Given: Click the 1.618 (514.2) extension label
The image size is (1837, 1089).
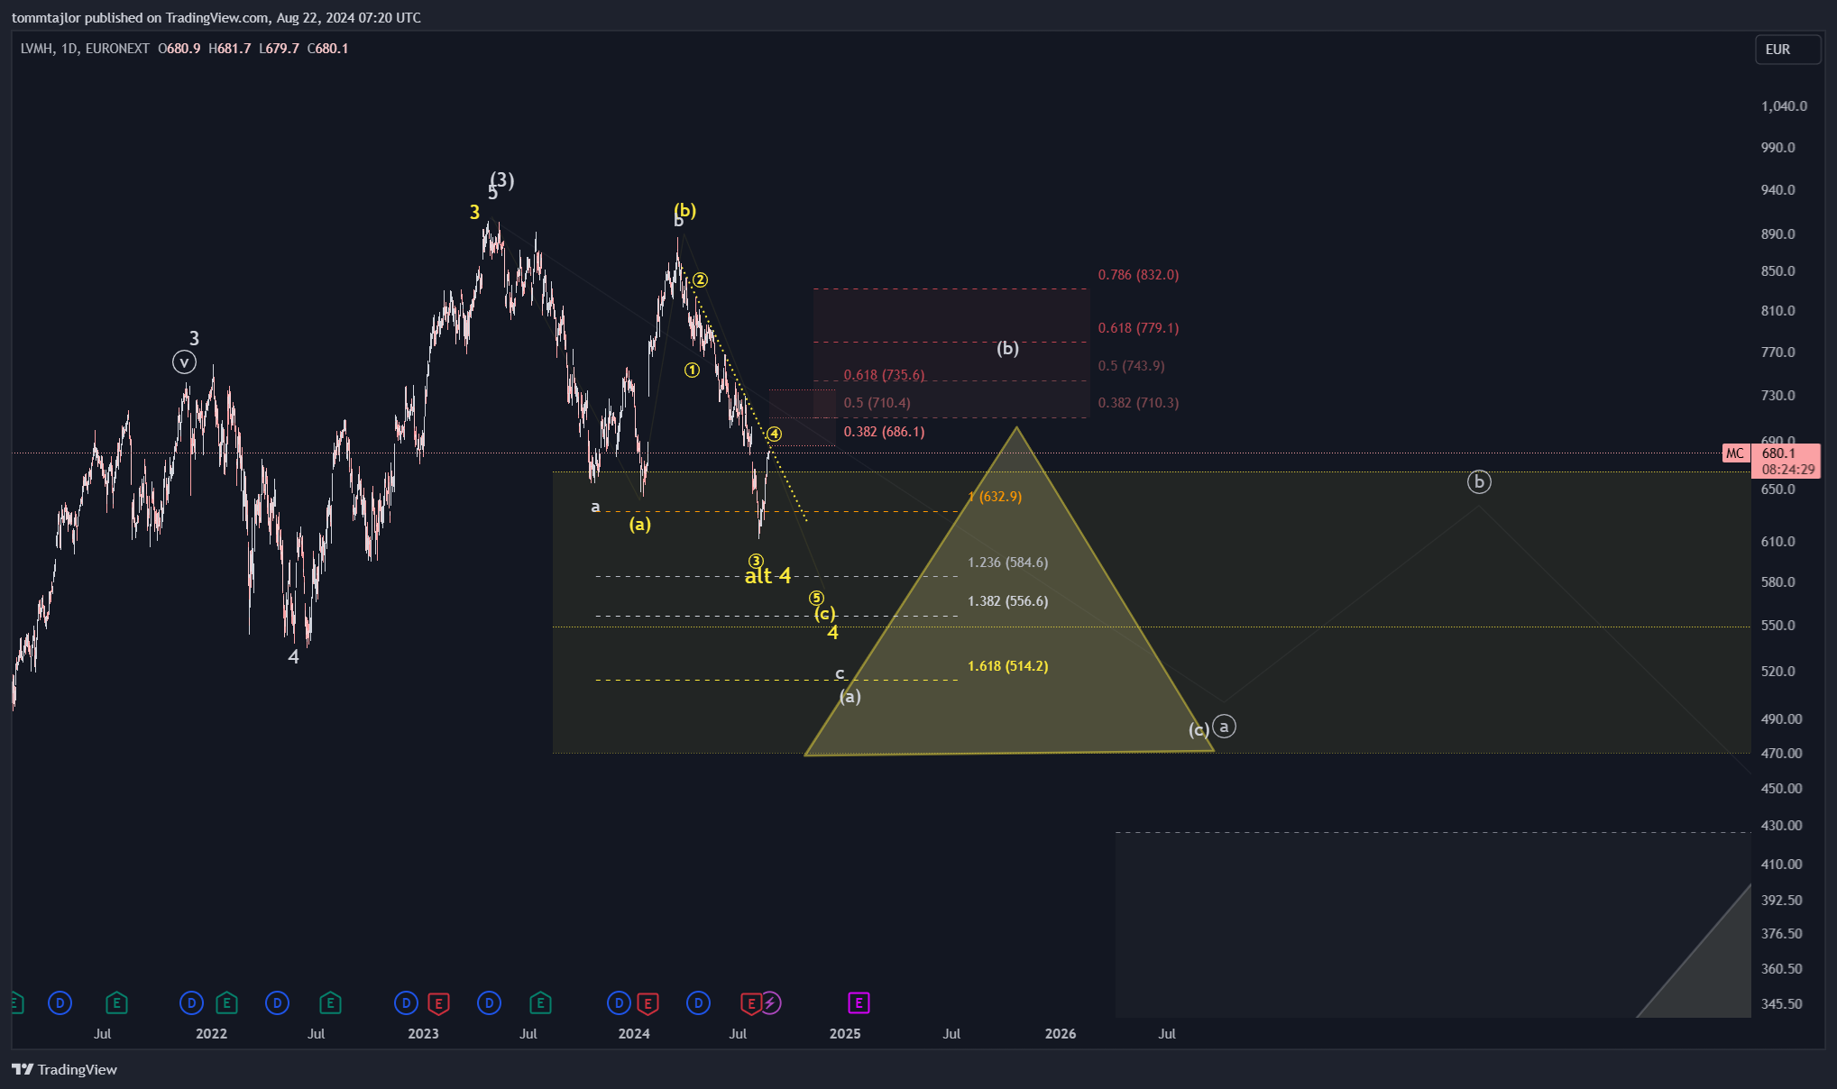Looking at the screenshot, I should coord(1007,666).
